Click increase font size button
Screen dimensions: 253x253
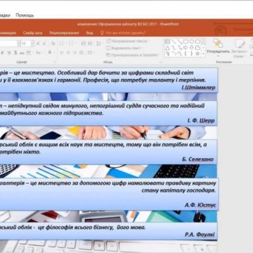(x=38, y=44)
